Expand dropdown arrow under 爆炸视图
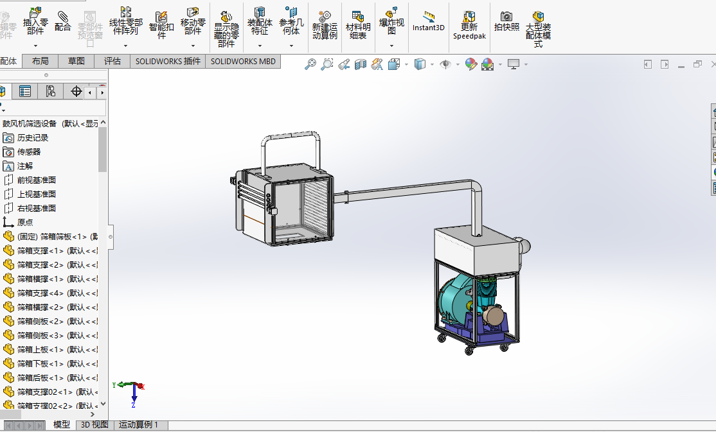Image resolution: width=716 pixels, height=432 pixels. coord(391,46)
